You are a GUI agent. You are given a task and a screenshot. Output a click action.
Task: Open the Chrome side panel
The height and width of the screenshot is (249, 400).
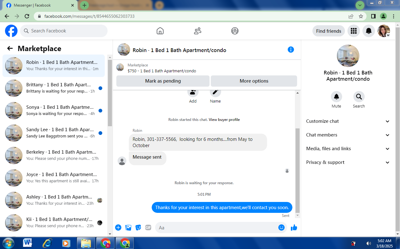373,16
